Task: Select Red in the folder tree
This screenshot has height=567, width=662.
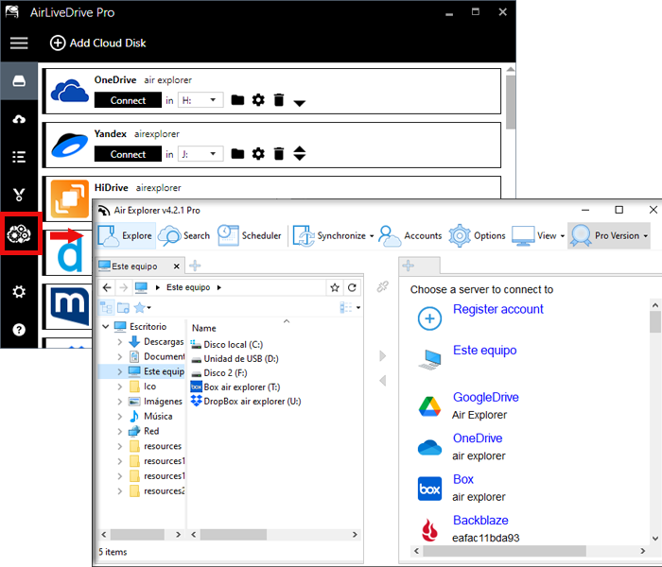Action: tap(151, 431)
